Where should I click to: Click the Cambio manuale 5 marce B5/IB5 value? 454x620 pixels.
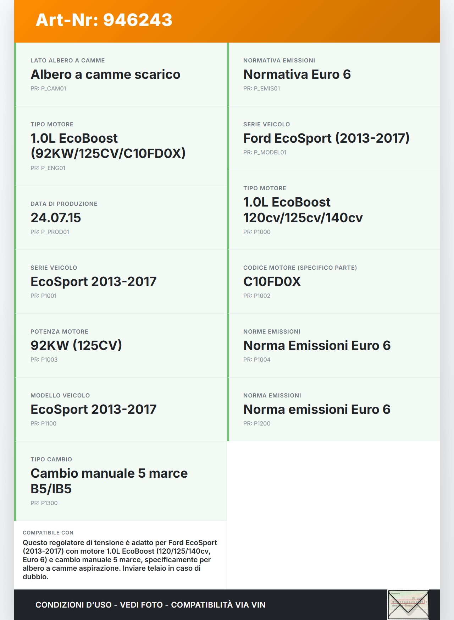[x=109, y=481]
